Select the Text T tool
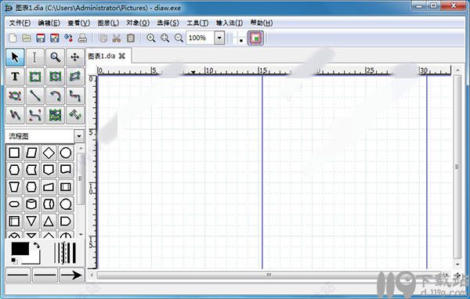This screenshot has width=470, height=299. (15, 77)
